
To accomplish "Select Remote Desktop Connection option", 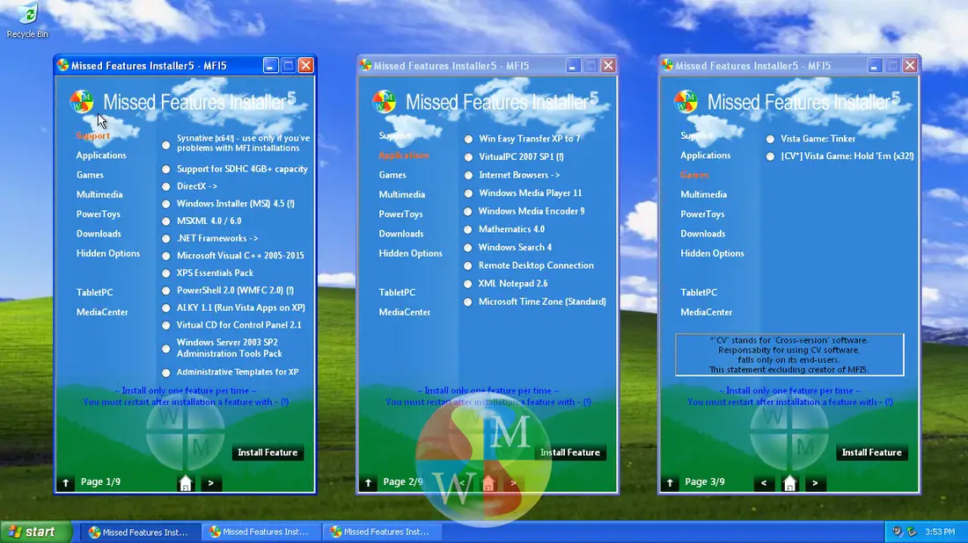I will [x=468, y=265].
